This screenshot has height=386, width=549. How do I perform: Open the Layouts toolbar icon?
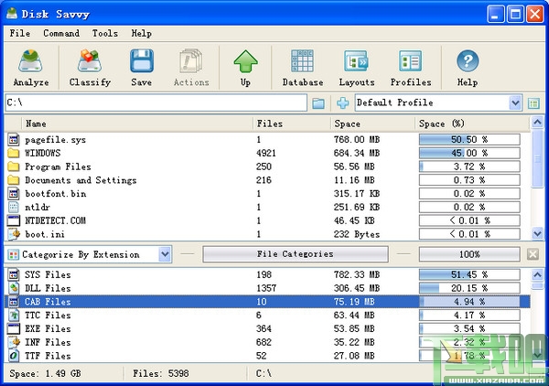click(357, 61)
